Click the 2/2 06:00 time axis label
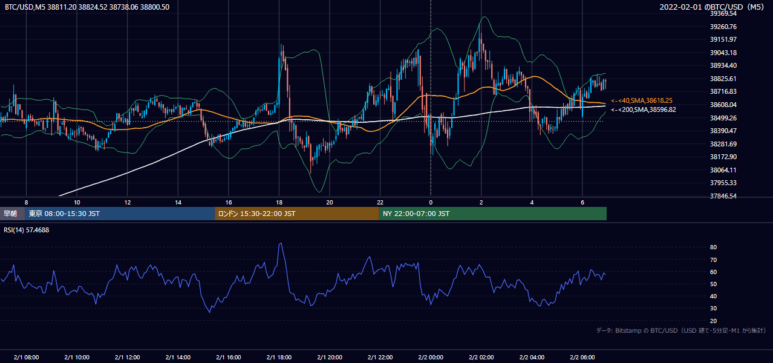773x363 pixels. click(x=582, y=357)
